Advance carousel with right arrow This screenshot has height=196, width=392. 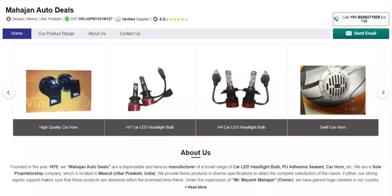(383, 93)
